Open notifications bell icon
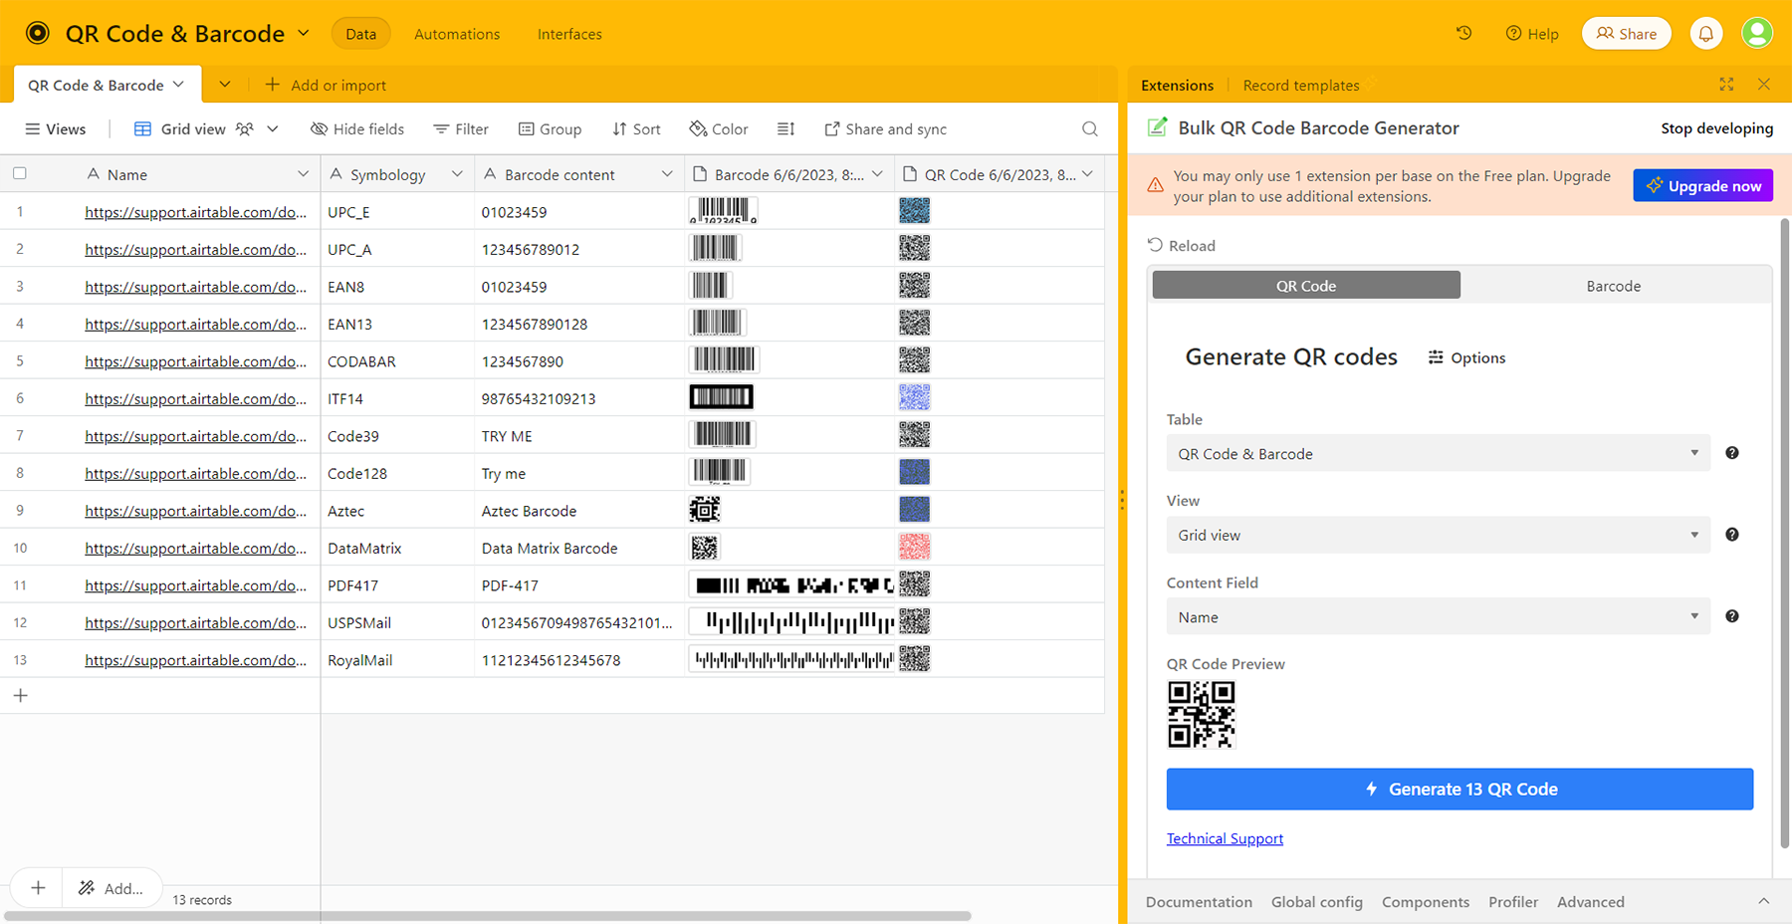 point(1705,34)
